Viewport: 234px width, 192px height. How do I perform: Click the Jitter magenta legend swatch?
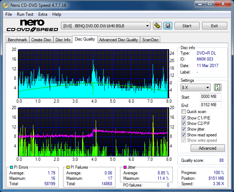(x=125, y=167)
